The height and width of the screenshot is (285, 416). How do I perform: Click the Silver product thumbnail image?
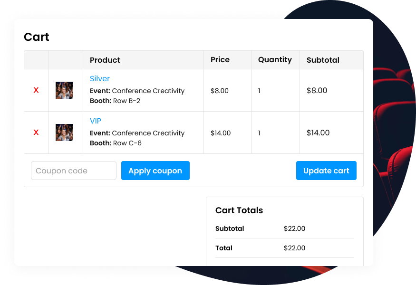pyautogui.click(x=65, y=90)
